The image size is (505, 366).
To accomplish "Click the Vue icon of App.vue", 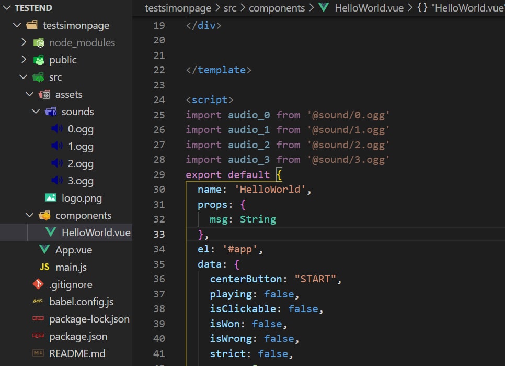I will 44,249.
